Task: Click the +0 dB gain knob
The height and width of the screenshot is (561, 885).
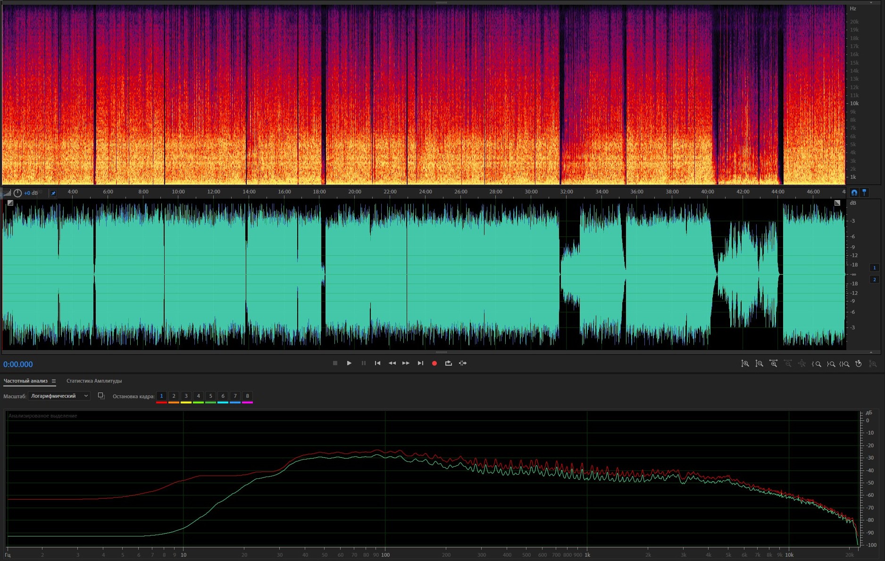Action: [17, 193]
